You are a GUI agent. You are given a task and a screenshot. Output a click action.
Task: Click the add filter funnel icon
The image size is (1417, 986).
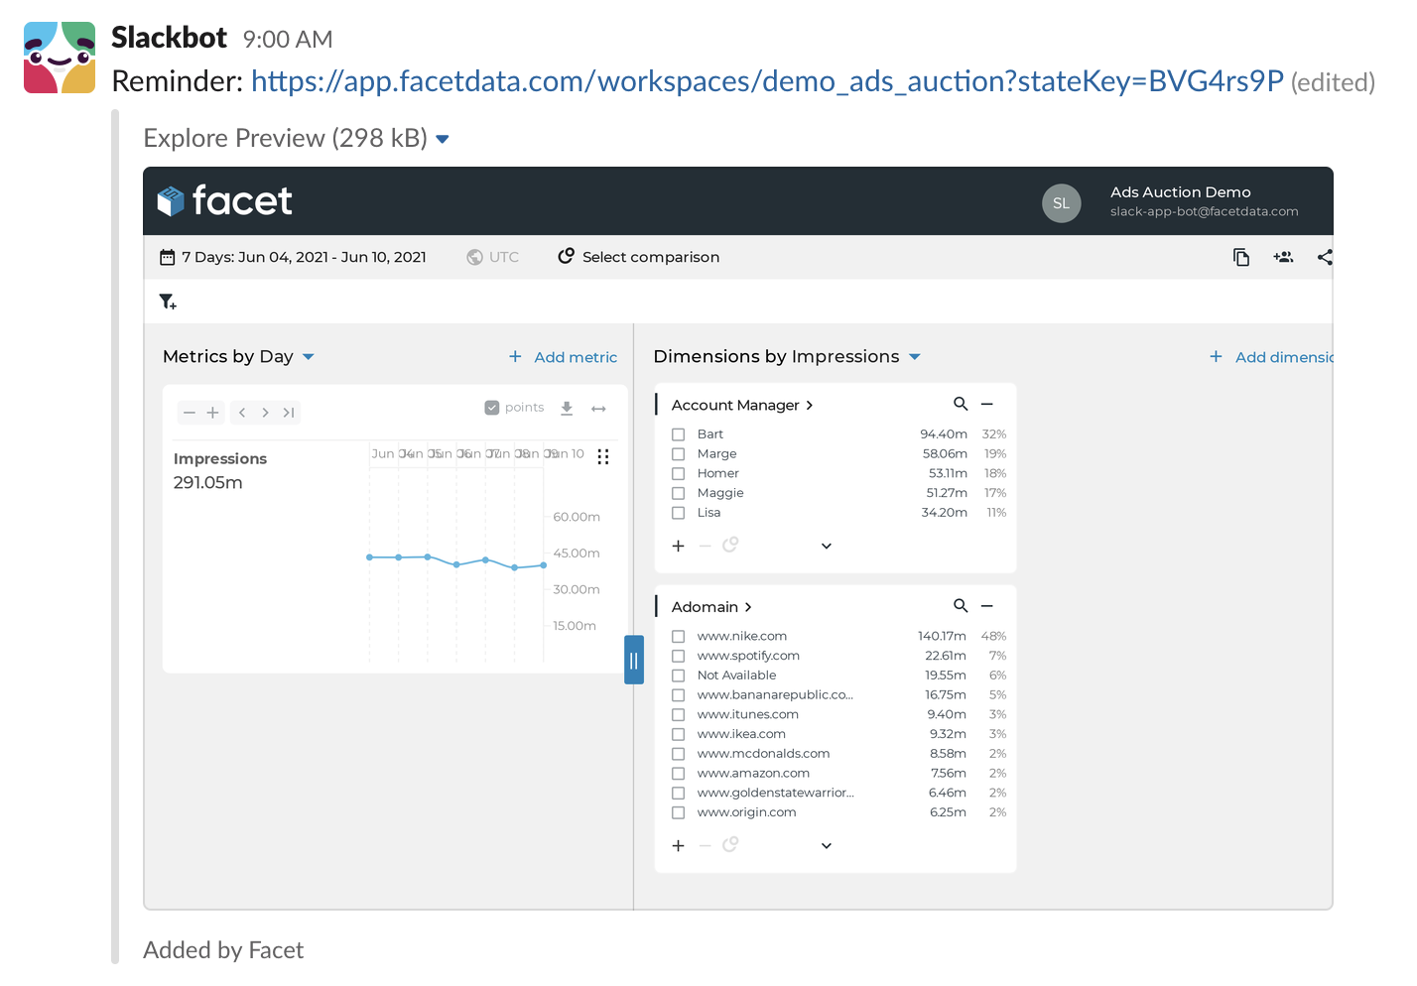(x=168, y=302)
